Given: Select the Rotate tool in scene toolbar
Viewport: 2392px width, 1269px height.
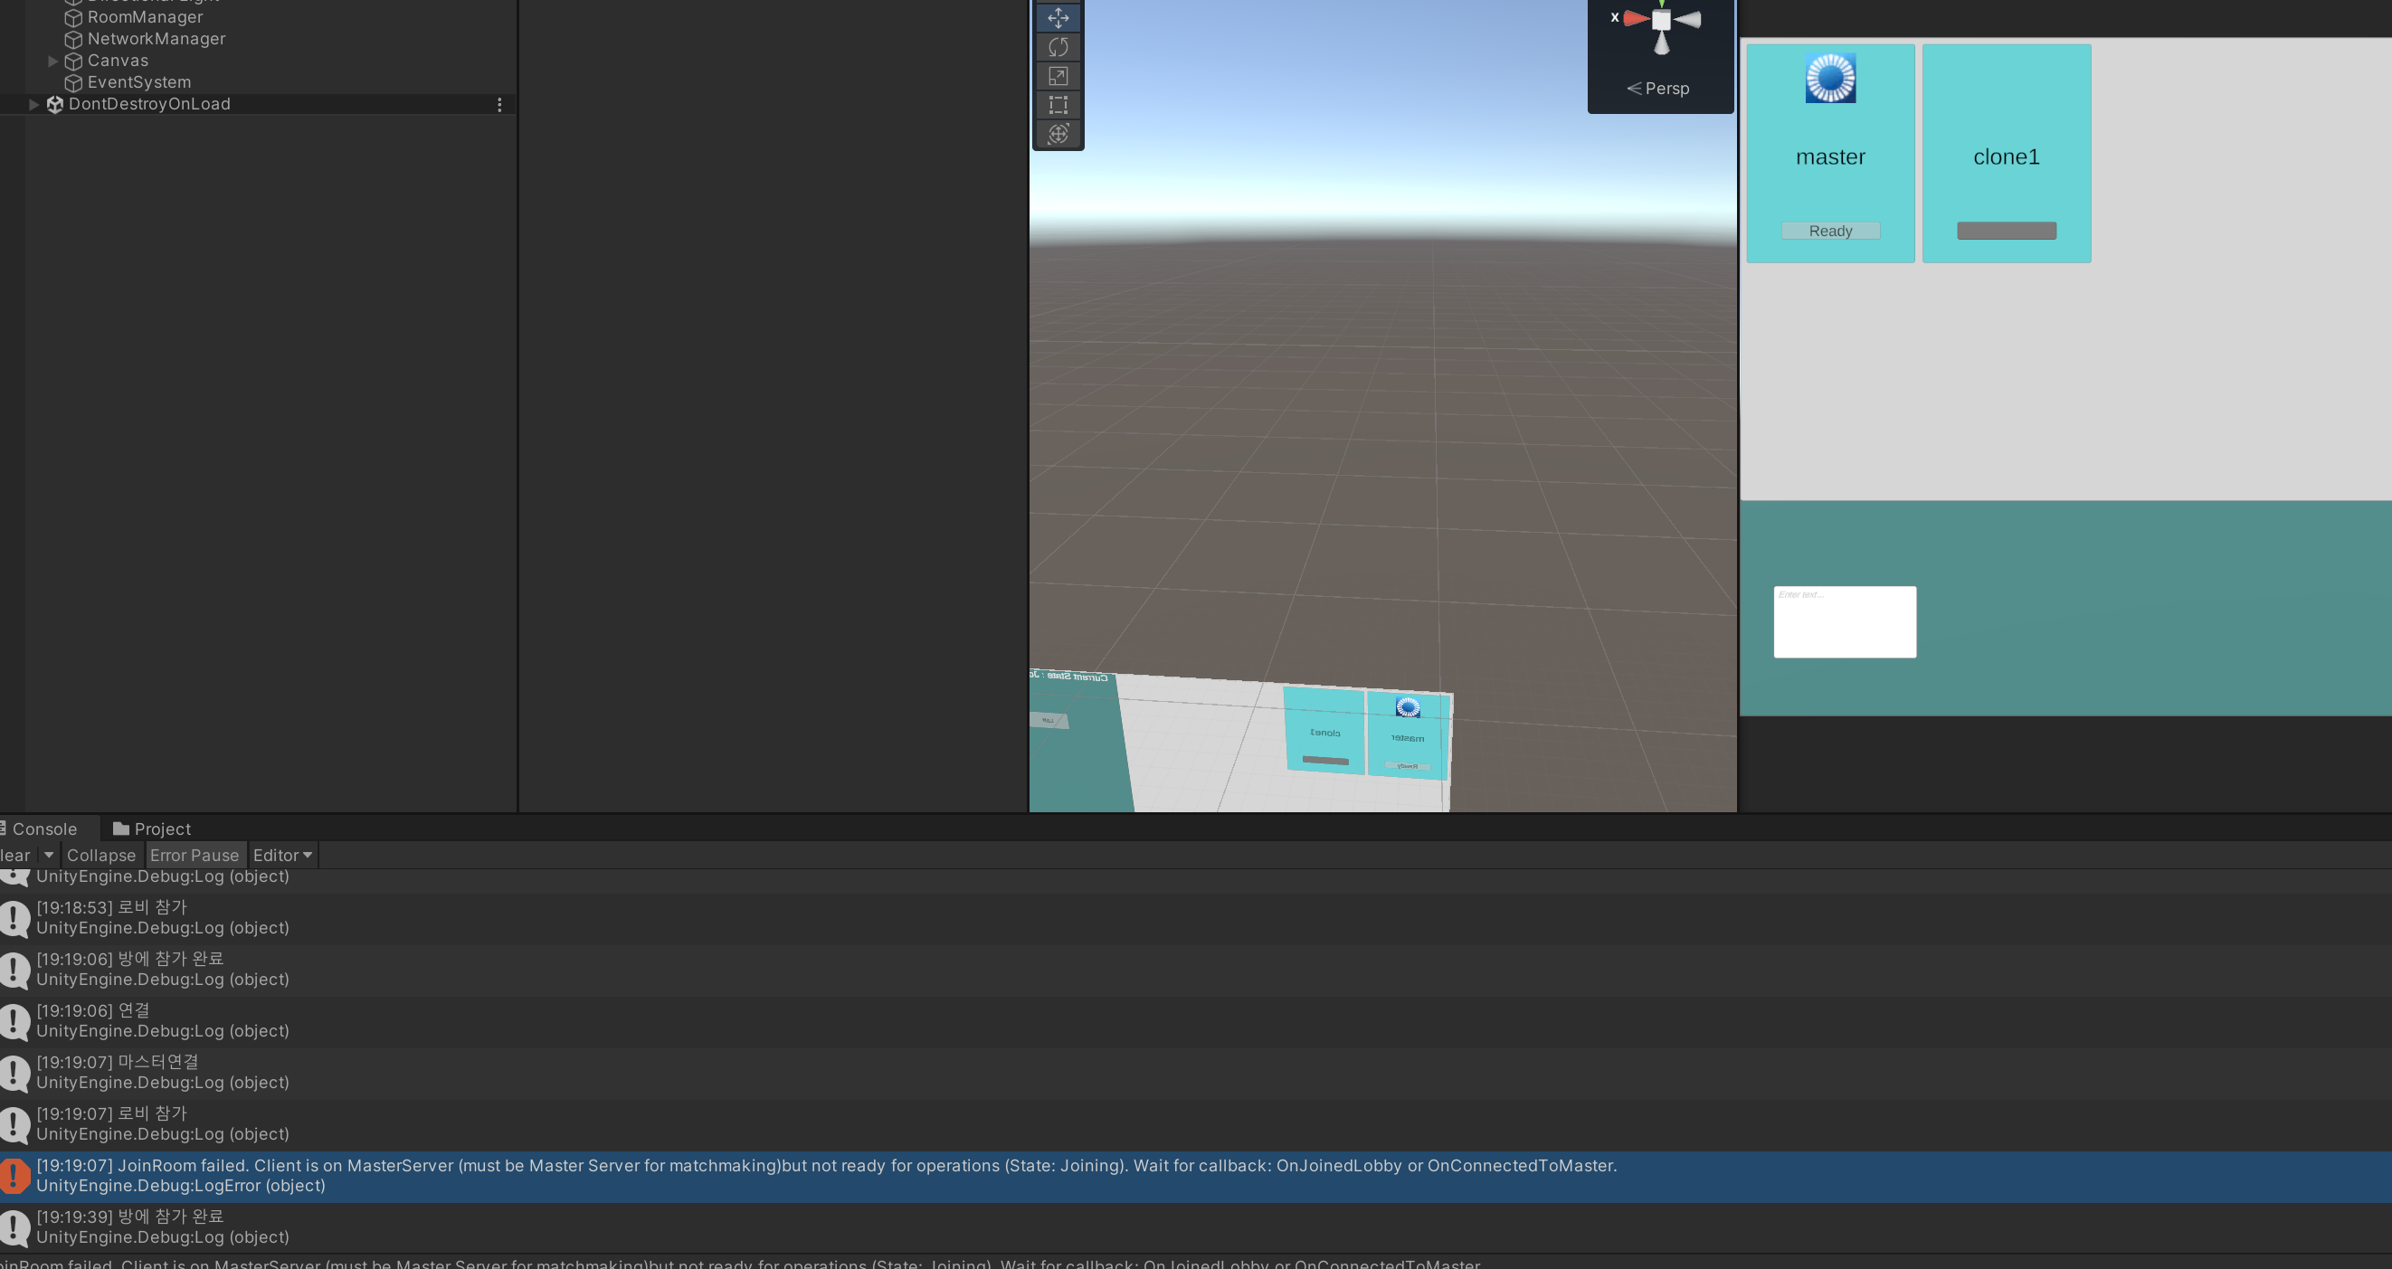Looking at the screenshot, I should pyautogui.click(x=1058, y=47).
